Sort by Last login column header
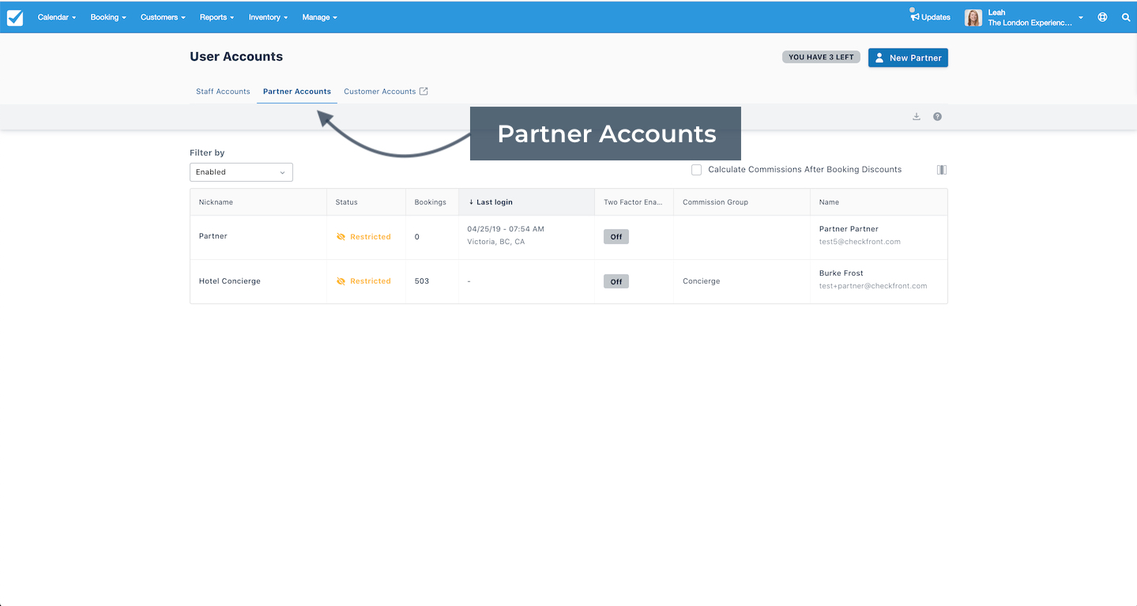1137x606 pixels. pos(526,202)
